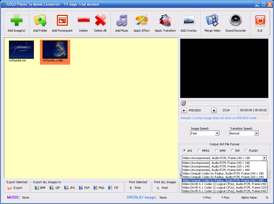
Task: Click the preview seek slider handle
Action: coord(183,103)
